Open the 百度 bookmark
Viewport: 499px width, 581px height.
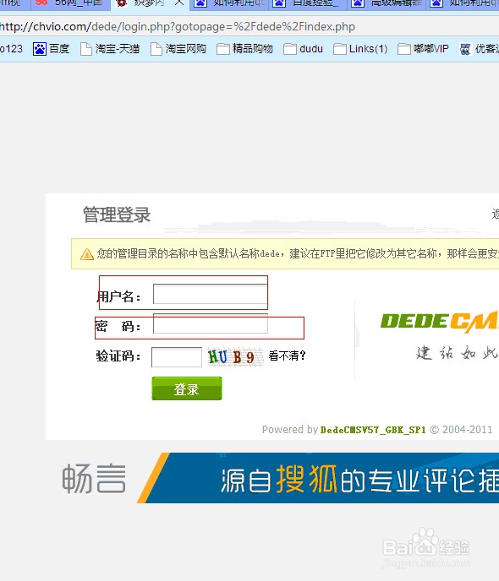point(52,49)
